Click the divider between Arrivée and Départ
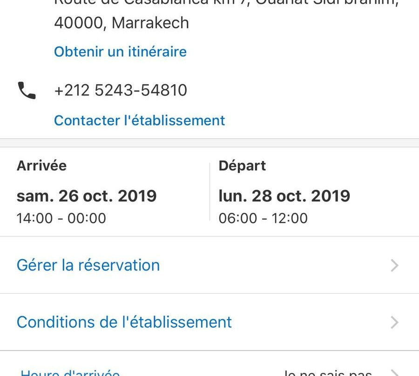This screenshot has width=419, height=376. pos(209,192)
